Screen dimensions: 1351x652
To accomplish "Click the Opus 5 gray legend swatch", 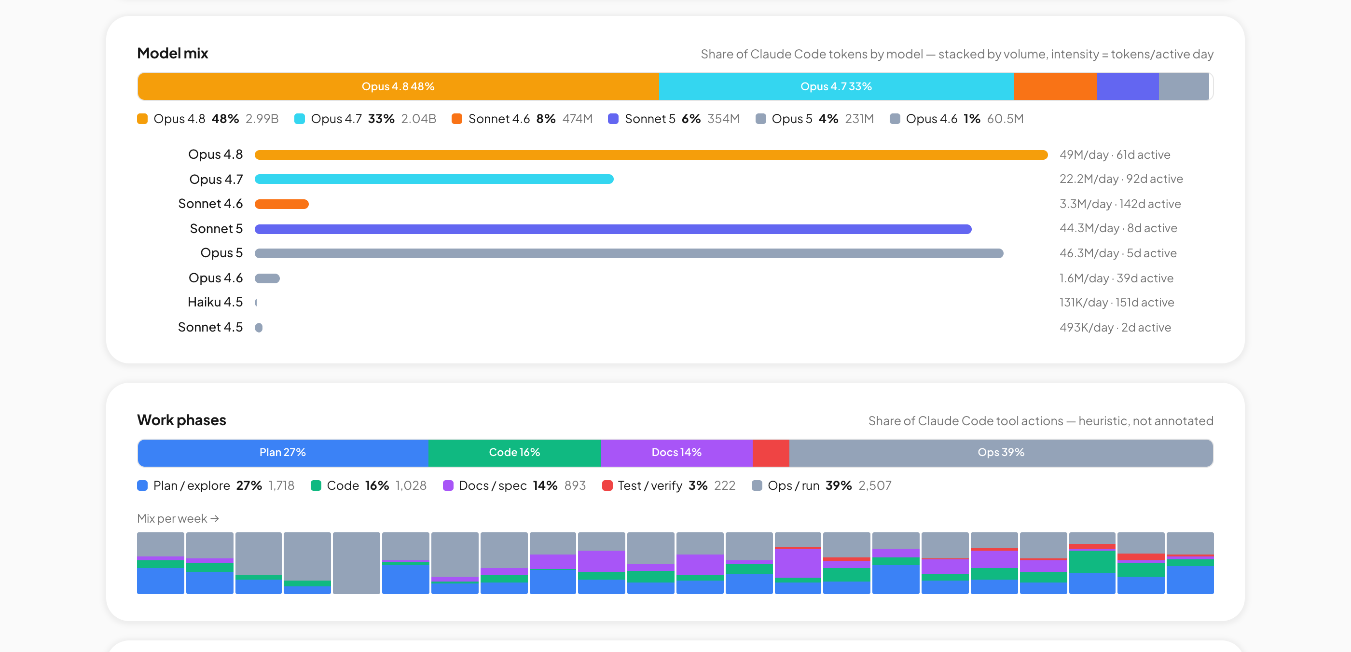I will click(x=760, y=119).
